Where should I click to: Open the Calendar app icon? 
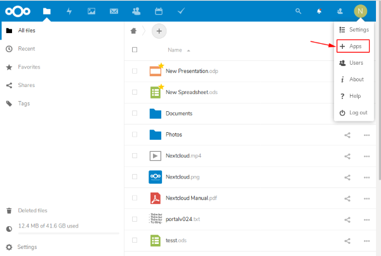tap(158, 11)
